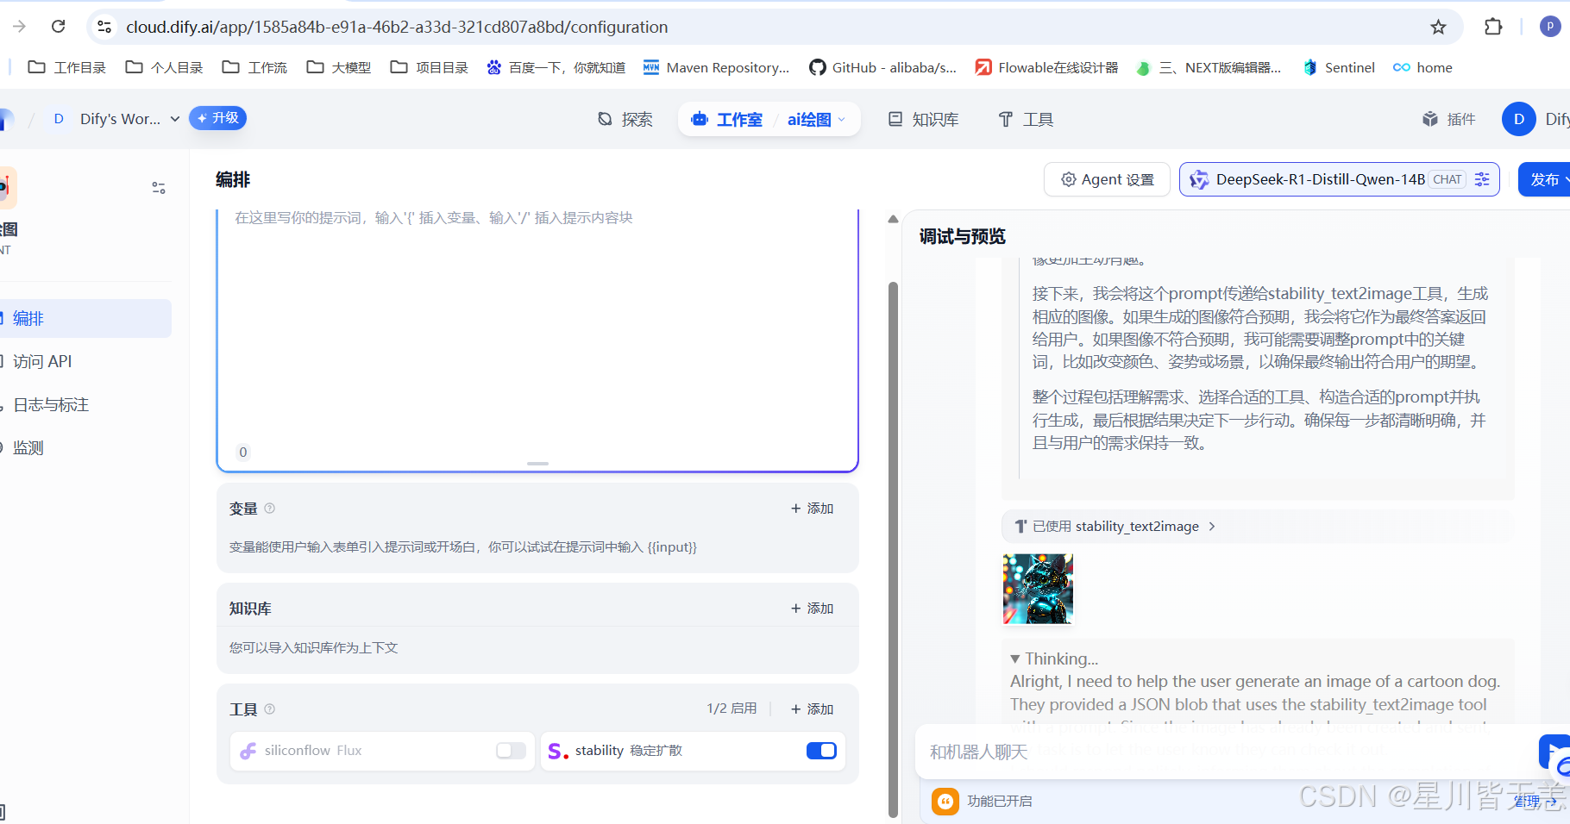1570x824 pixels.
Task: Switch to the 工作室 studio tab
Action: coord(727,119)
